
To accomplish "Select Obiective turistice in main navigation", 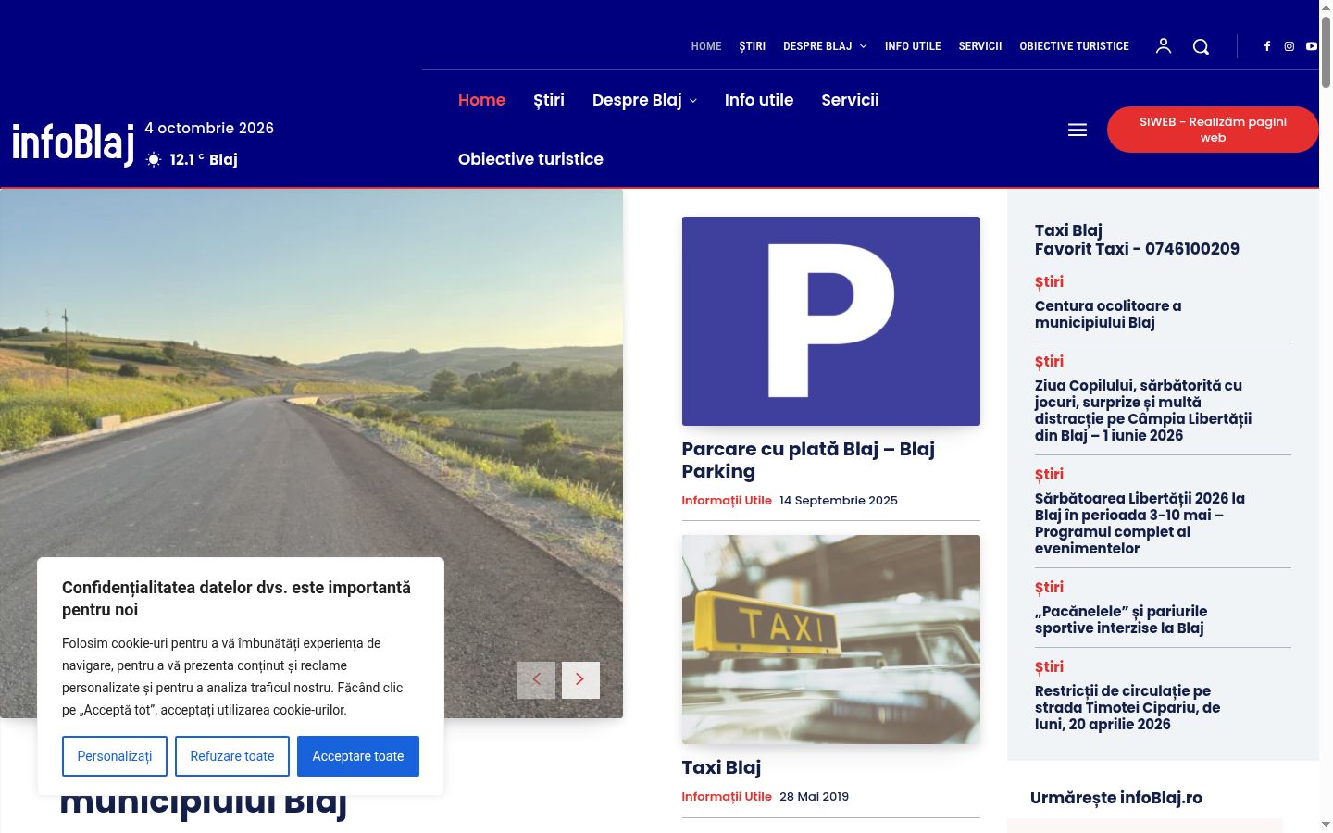I will click(x=530, y=159).
